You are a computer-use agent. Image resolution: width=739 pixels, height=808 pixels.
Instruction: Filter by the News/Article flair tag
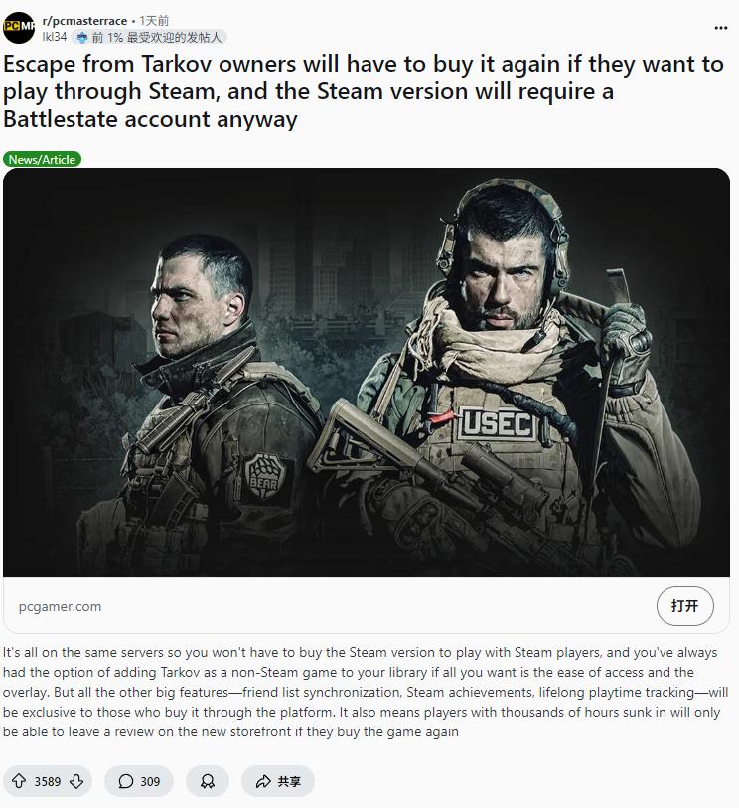coord(43,160)
